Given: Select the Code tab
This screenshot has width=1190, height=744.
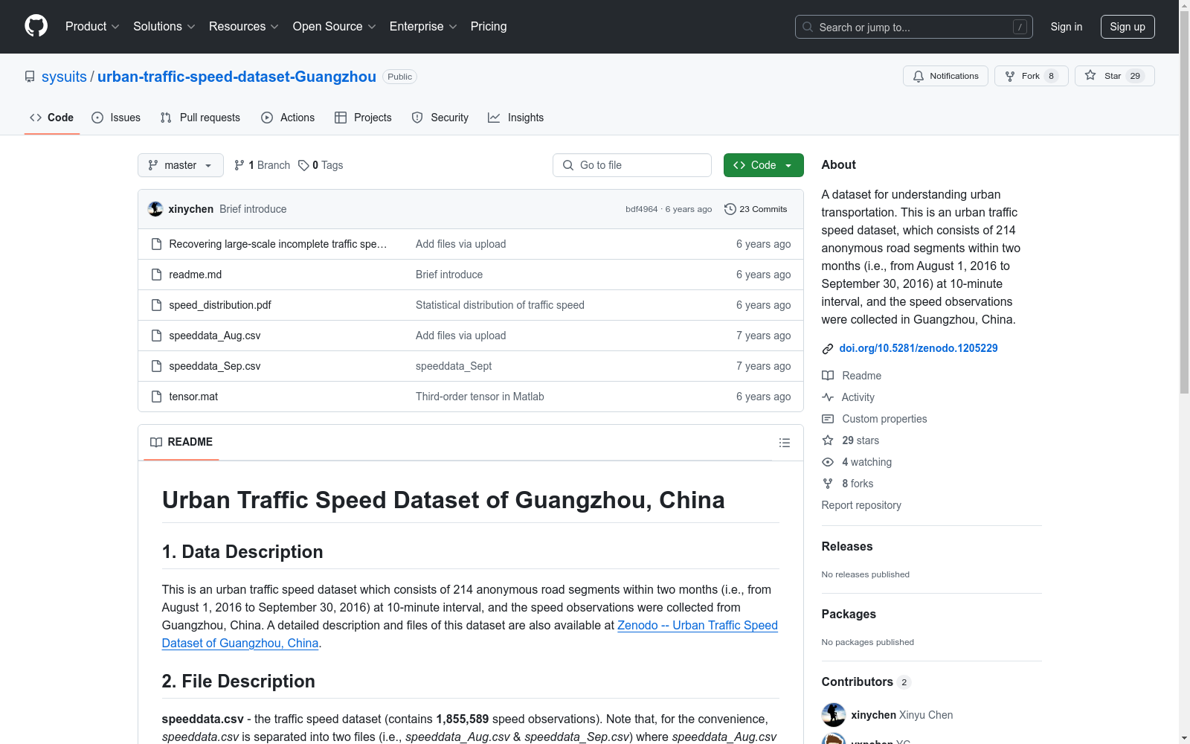Looking at the screenshot, I should 51,118.
